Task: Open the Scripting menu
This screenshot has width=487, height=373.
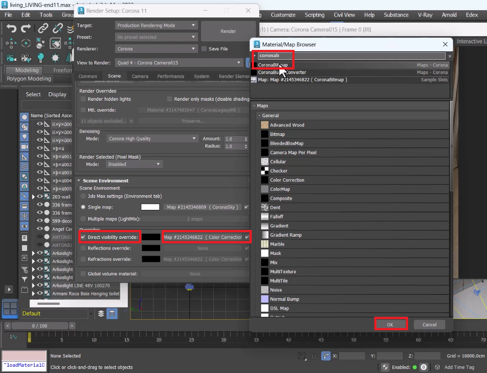Action: (314, 15)
